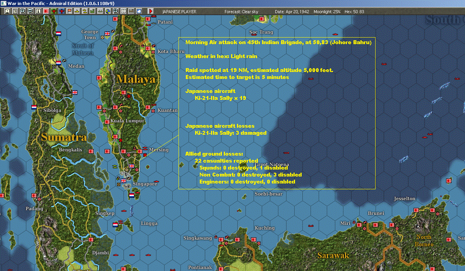This screenshot has width=465, height=271.
Task: Select the red ship icon east of Singapore
Action: (156, 181)
